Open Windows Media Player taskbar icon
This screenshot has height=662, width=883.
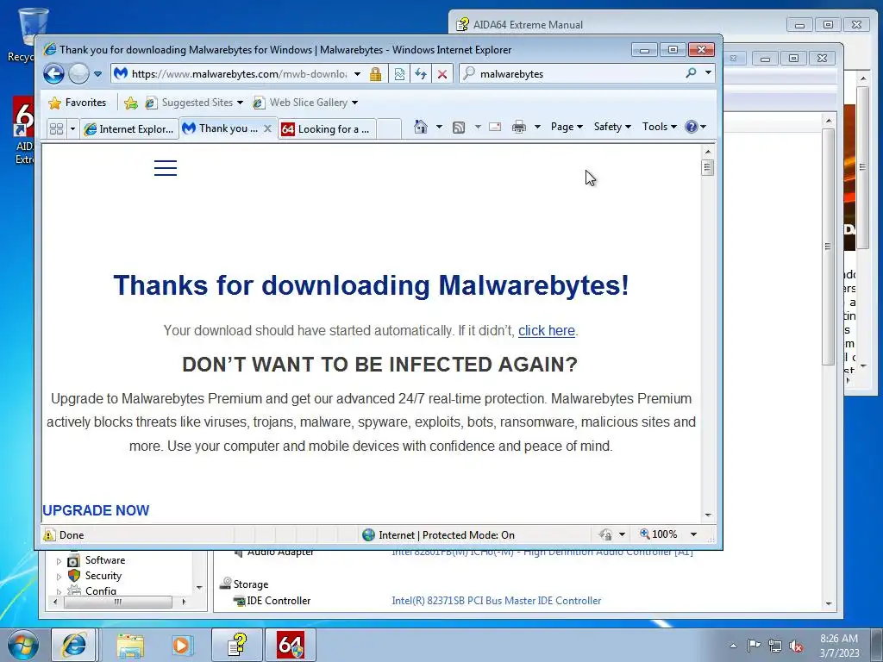(181, 645)
